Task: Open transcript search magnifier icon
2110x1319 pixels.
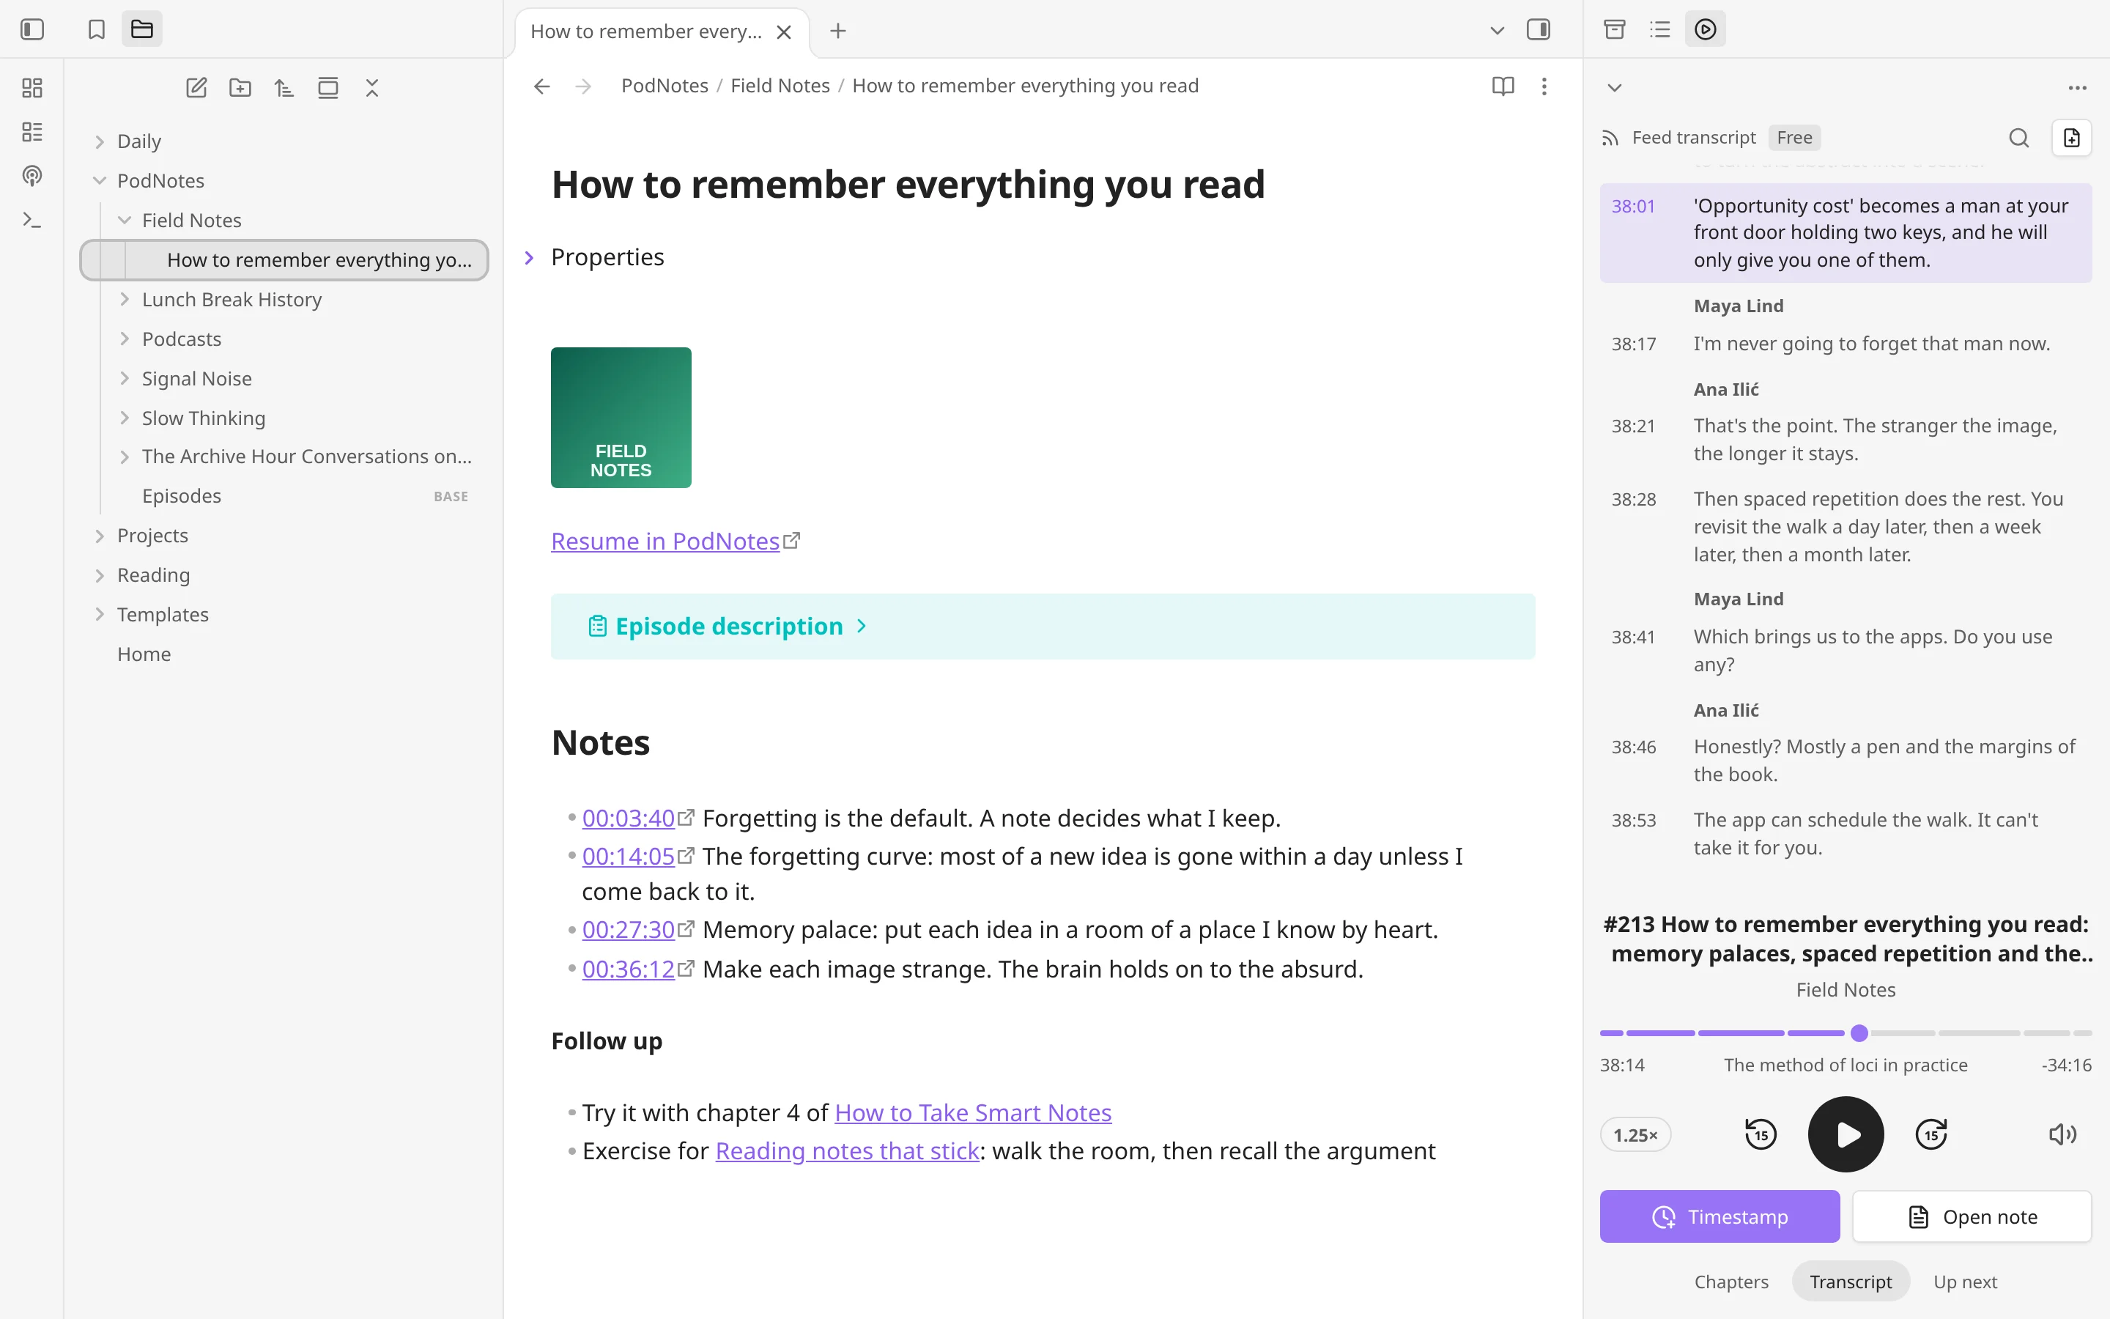Action: click(x=2018, y=138)
